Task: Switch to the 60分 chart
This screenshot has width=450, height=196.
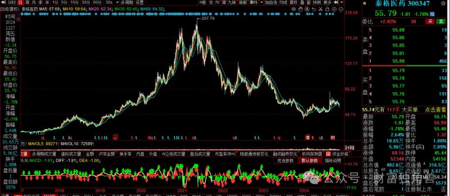Action: (97, 2)
